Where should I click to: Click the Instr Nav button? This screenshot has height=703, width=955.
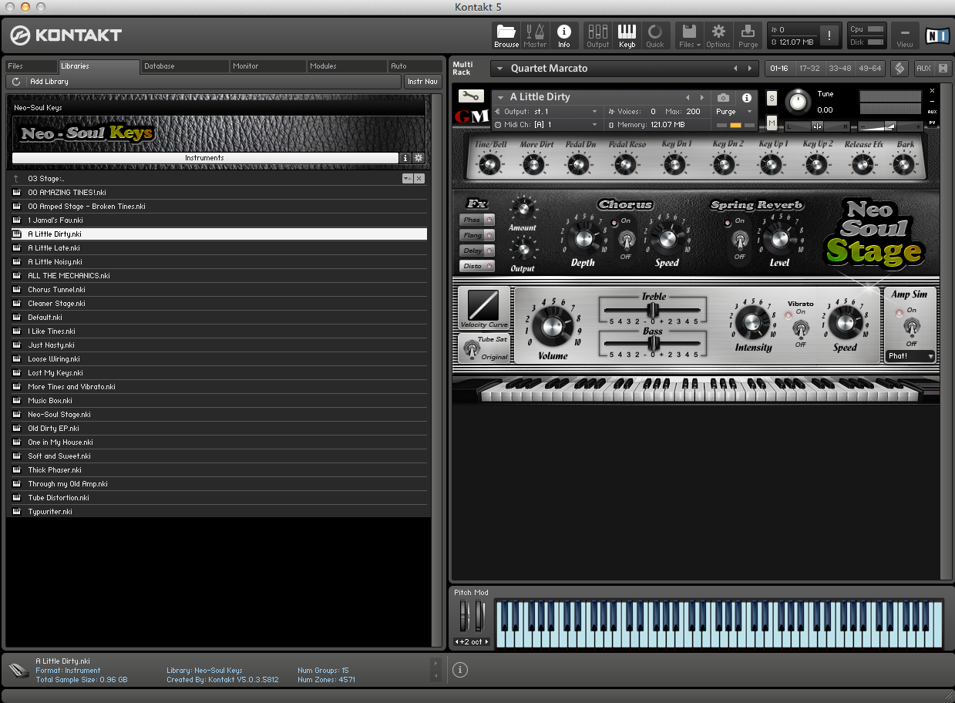[422, 82]
